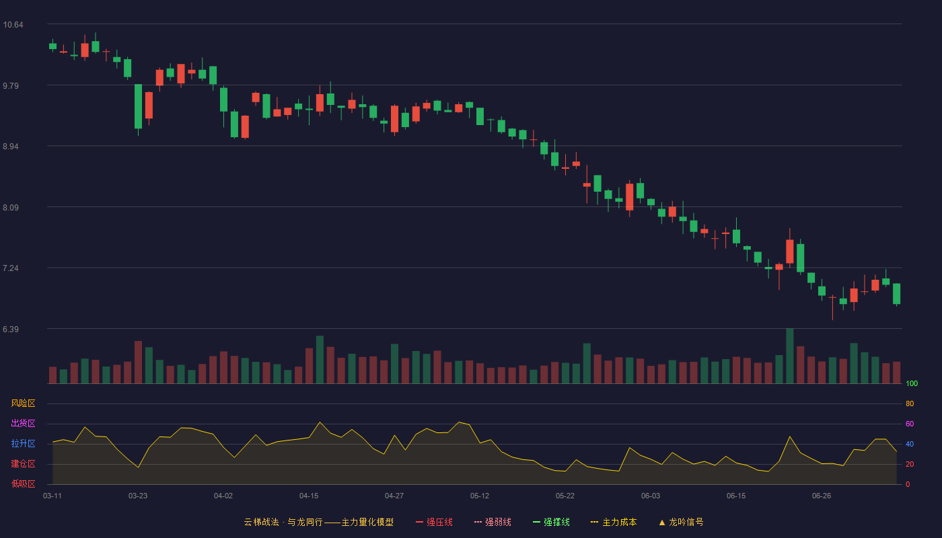The image size is (942, 538).
Task: Click the large green candlestick at 03-23
Action: tap(138, 106)
